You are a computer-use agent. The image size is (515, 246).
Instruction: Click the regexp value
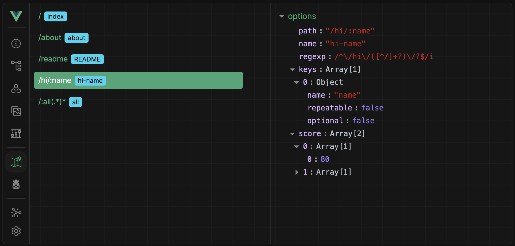[384, 57]
